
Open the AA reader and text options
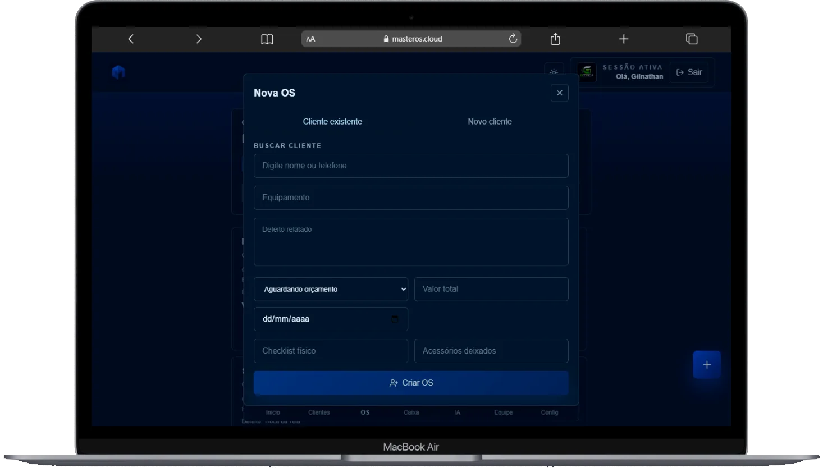310,39
